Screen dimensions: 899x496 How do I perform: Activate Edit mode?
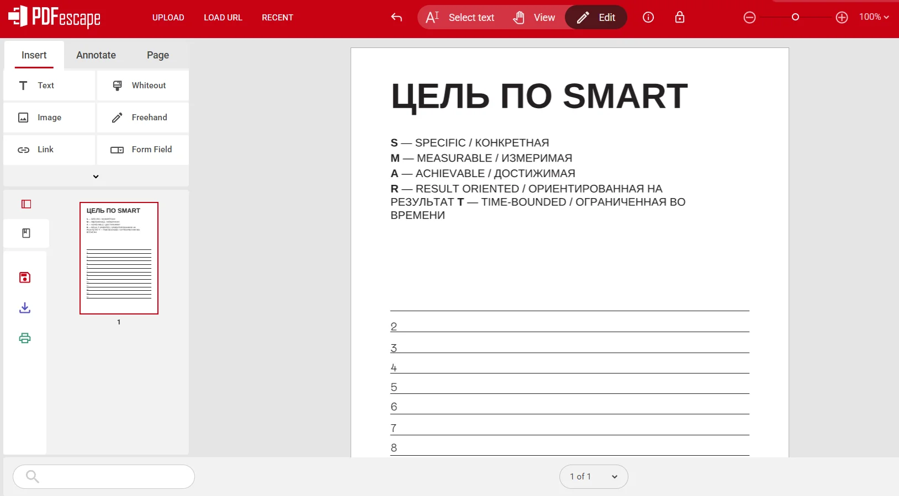click(x=596, y=18)
